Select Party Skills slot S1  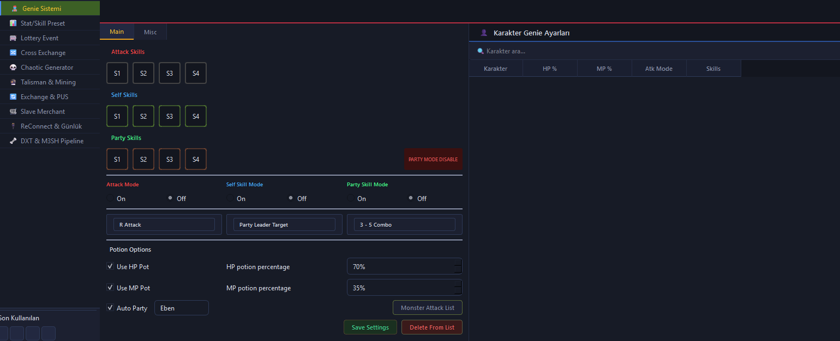(x=117, y=159)
